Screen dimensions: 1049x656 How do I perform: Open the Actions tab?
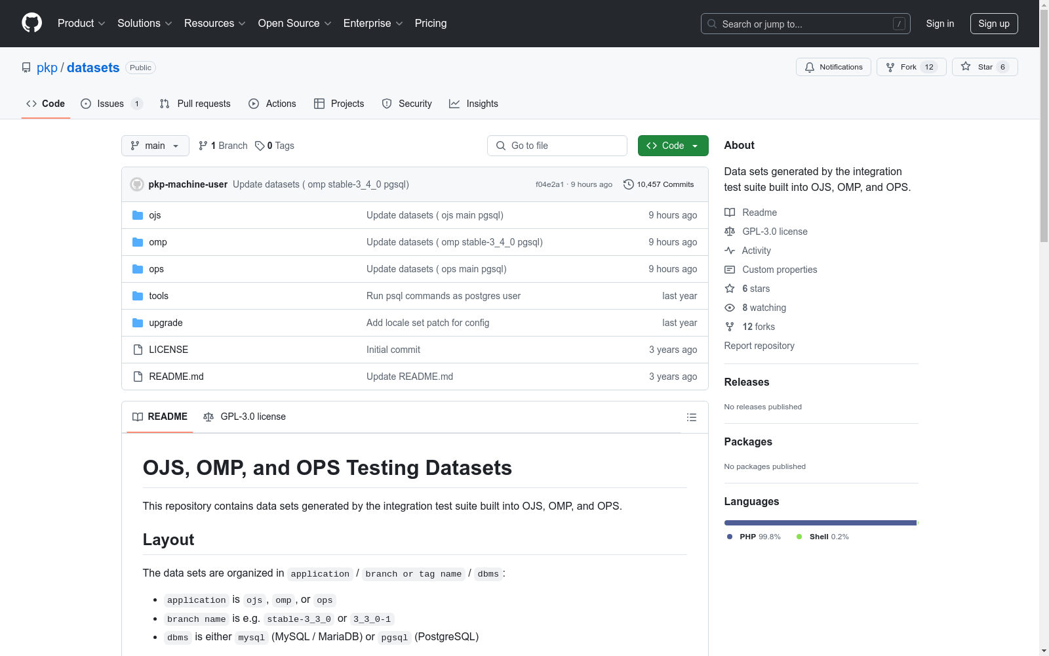(273, 104)
